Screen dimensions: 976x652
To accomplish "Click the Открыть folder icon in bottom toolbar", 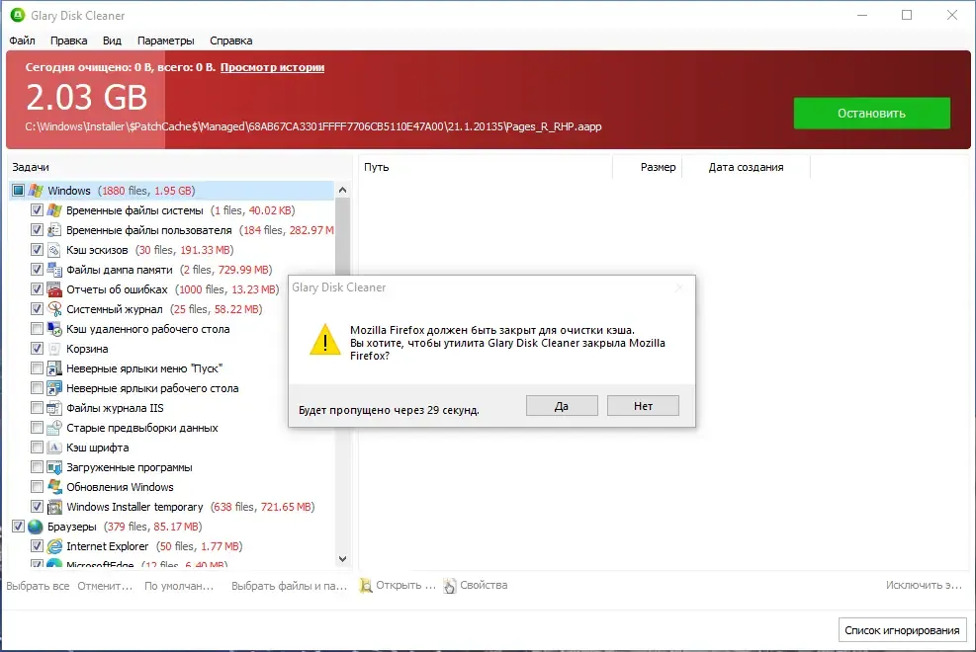I will [x=366, y=586].
